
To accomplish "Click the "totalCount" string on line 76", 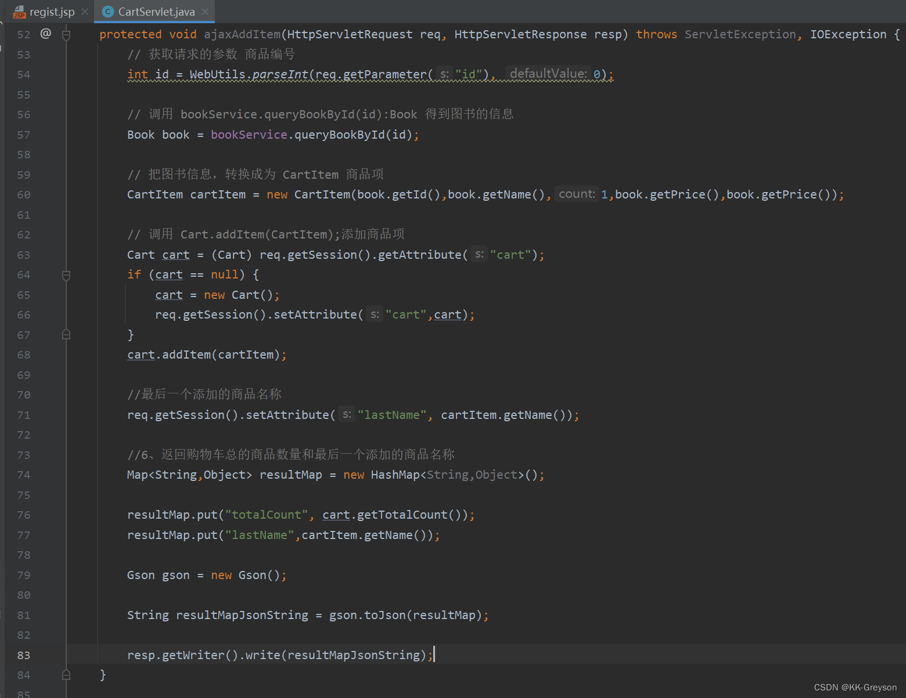I will pos(267,515).
